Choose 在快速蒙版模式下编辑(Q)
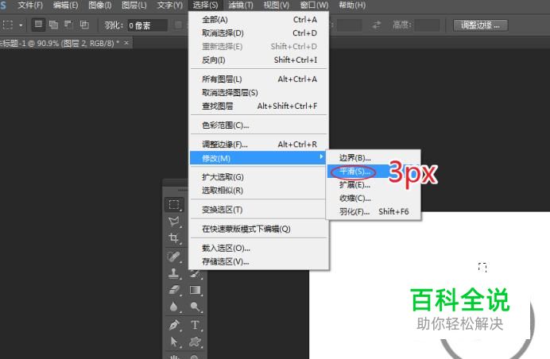Screen dimensions: 550x359 click(259, 229)
